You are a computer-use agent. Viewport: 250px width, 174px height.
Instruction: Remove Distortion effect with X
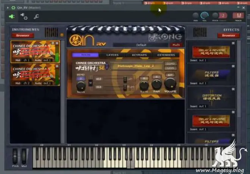click(233, 89)
